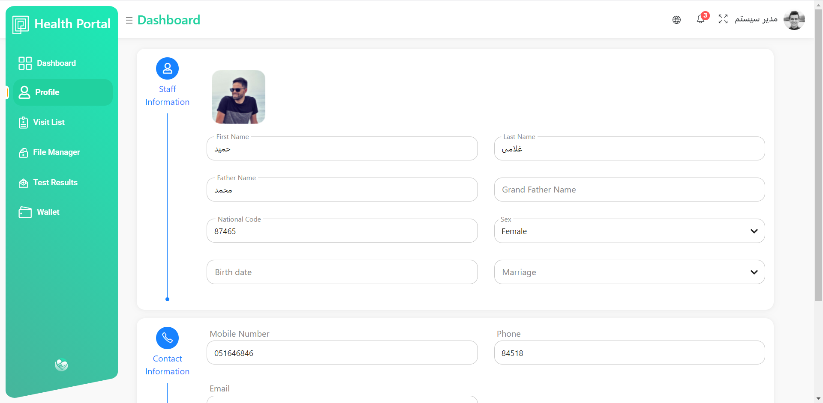Image resolution: width=823 pixels, height=403 pixels.
Task: Click the Grand Father Name field
Action: [629, 190]
